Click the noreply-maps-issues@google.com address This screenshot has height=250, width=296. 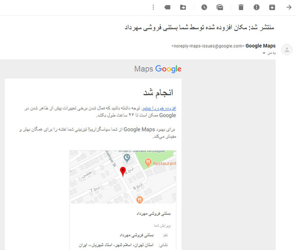point(208,46)
